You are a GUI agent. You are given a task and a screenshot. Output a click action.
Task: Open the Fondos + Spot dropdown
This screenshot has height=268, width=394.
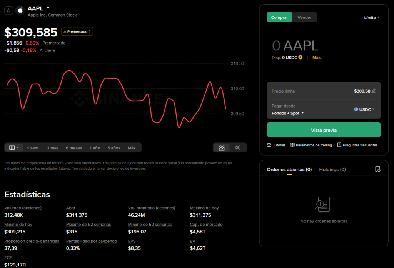coord(288,113)
